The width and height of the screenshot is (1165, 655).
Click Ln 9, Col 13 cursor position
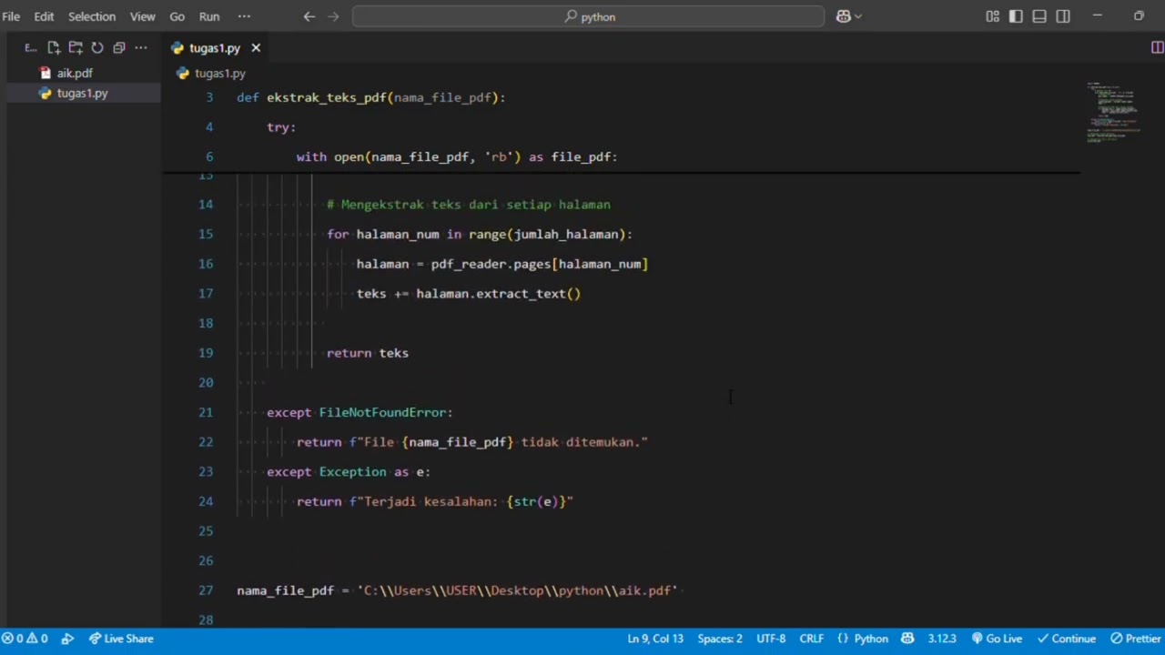pyautogui.click(x=655, y=639)
